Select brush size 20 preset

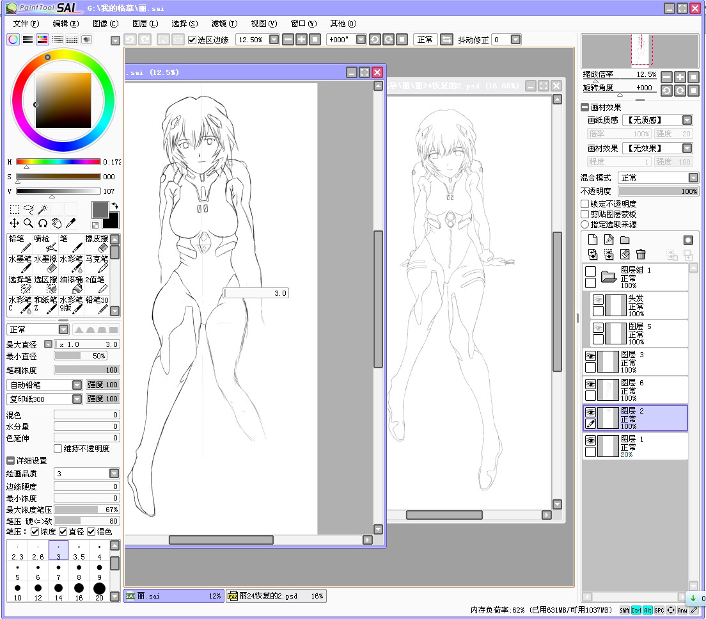pos(100,592)
